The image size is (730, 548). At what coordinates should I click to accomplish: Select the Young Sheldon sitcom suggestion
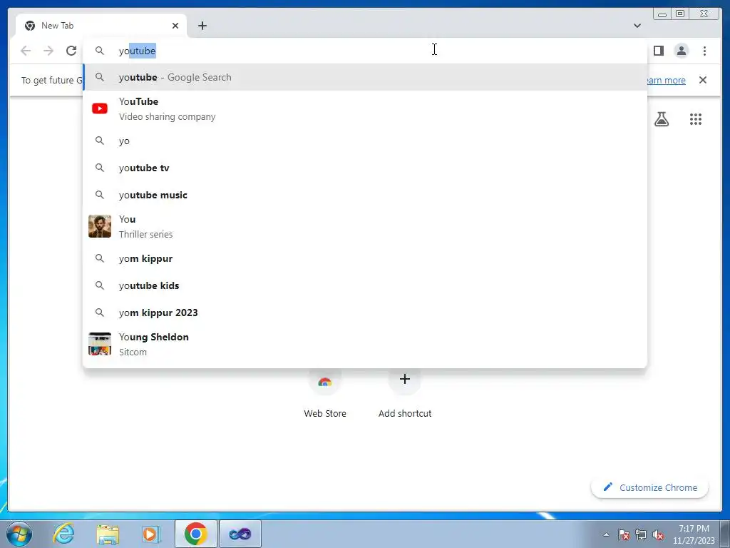point(365,345)
